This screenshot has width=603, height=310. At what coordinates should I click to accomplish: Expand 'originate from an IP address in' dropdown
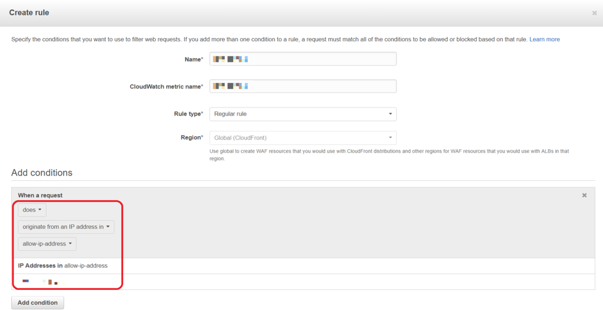pos(66,227)
